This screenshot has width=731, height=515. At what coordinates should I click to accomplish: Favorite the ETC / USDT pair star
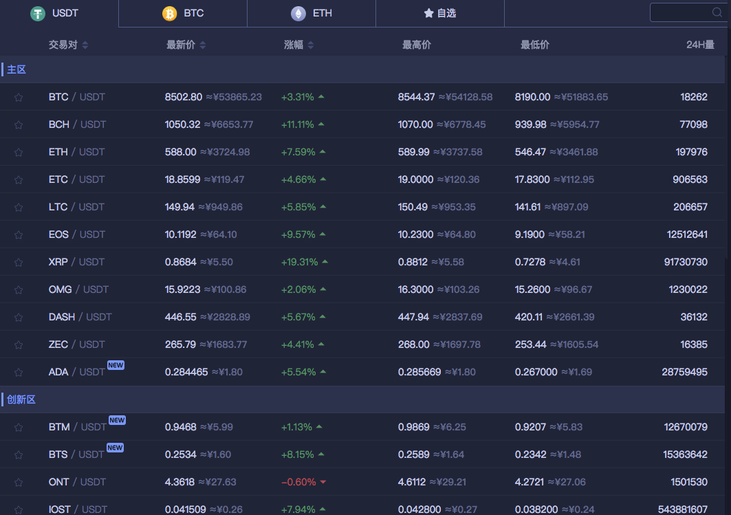pyautogui.click(x=19, y=180)
